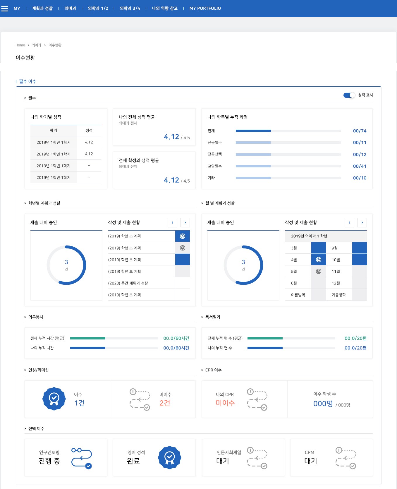Screen dimensions: 397x489
Task: Go to next in 학년별 작성 및 제출 현황
Action: 185,222
